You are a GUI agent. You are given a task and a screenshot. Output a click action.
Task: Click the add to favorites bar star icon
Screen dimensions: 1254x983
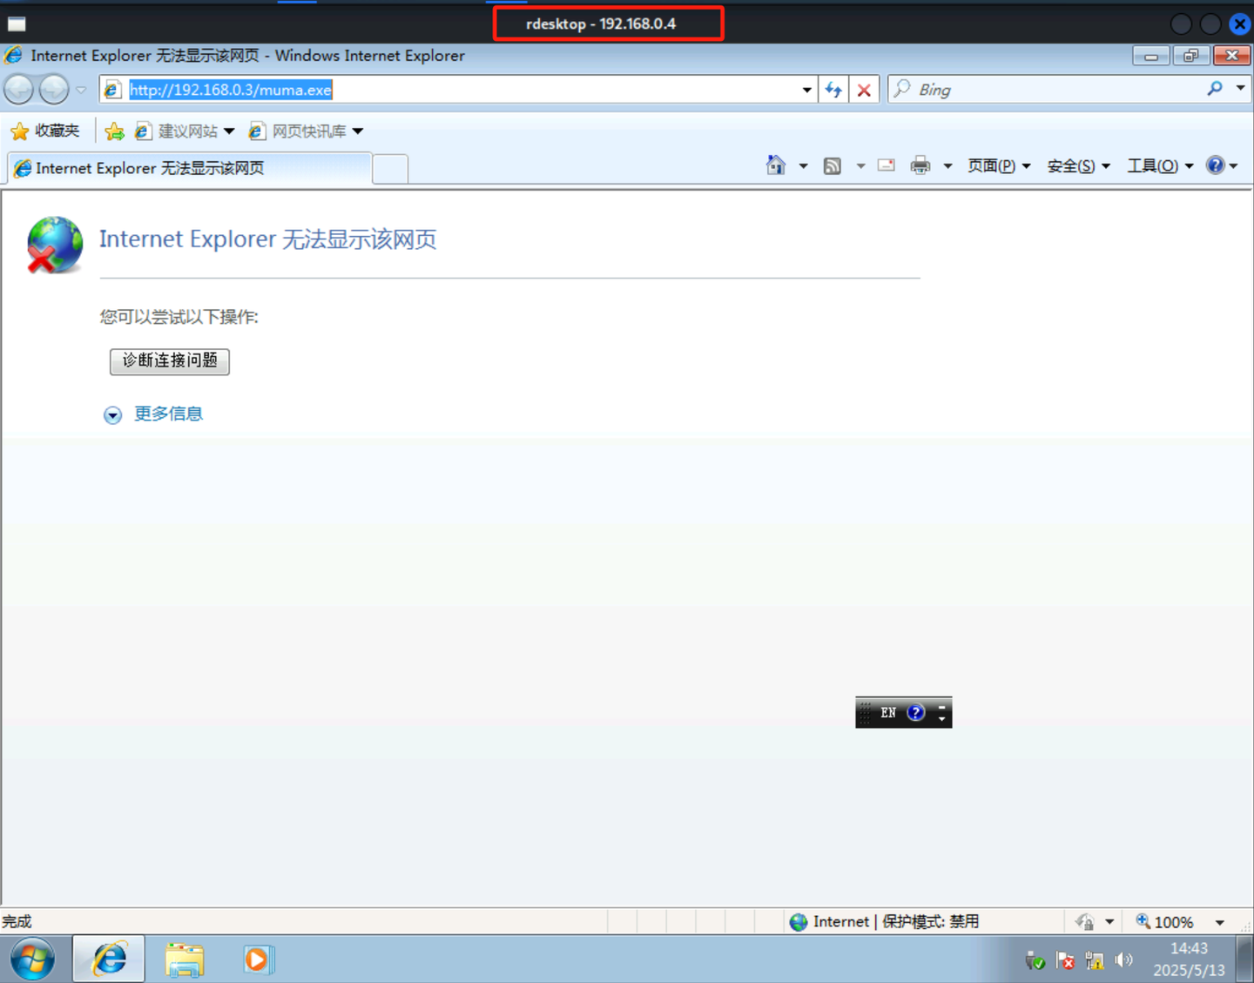click(114, 131)
